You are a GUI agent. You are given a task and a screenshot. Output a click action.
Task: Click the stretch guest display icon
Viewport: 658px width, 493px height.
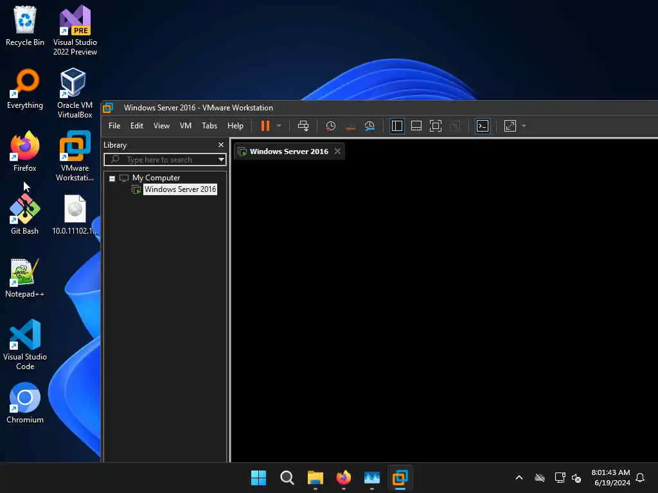(510, 126)
